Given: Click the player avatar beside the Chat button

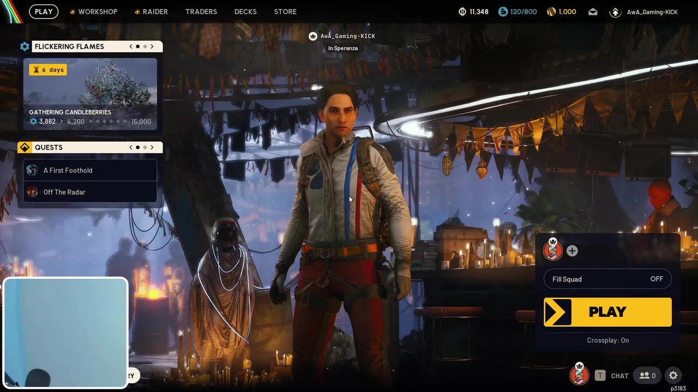Looking at the screenshot, I should (x=579, y=373).
